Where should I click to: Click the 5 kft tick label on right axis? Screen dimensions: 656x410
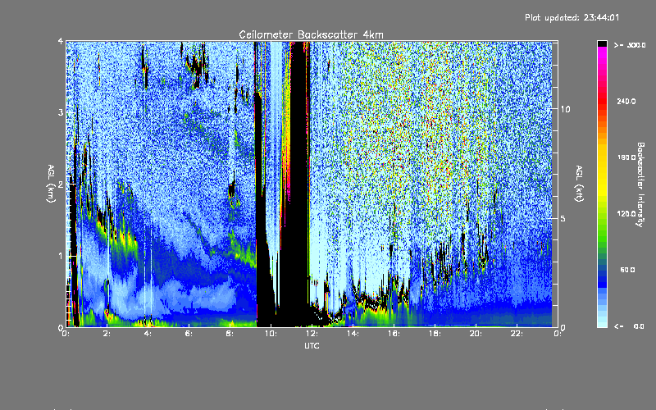click(563, 219)
